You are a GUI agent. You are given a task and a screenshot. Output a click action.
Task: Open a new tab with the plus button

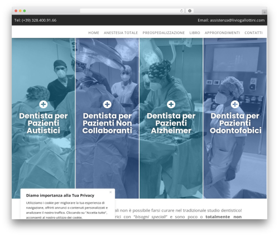[x=264, y=12]
